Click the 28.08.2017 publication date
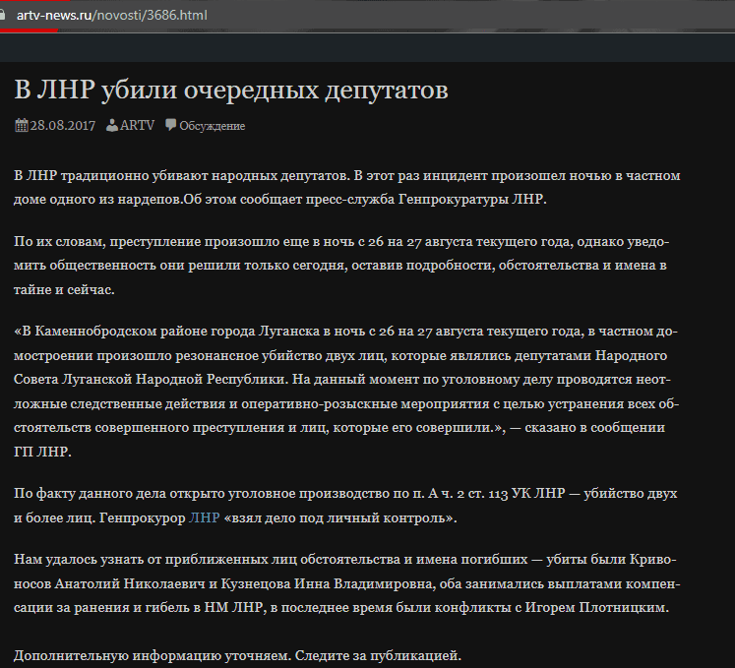 (x=63, y=126)
